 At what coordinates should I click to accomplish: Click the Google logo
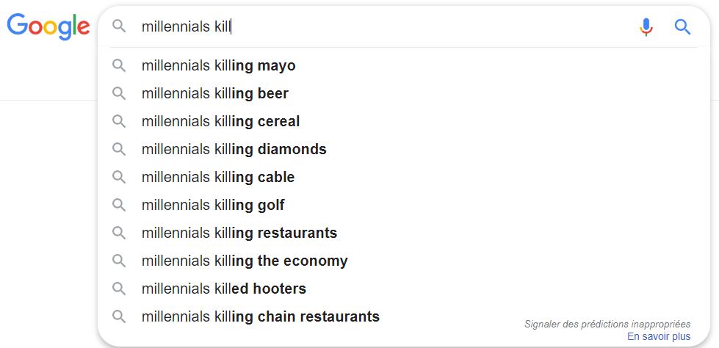tap(48, 26)
